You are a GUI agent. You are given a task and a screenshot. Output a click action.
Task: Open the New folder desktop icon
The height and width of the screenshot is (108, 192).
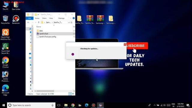tap(16, 6)
